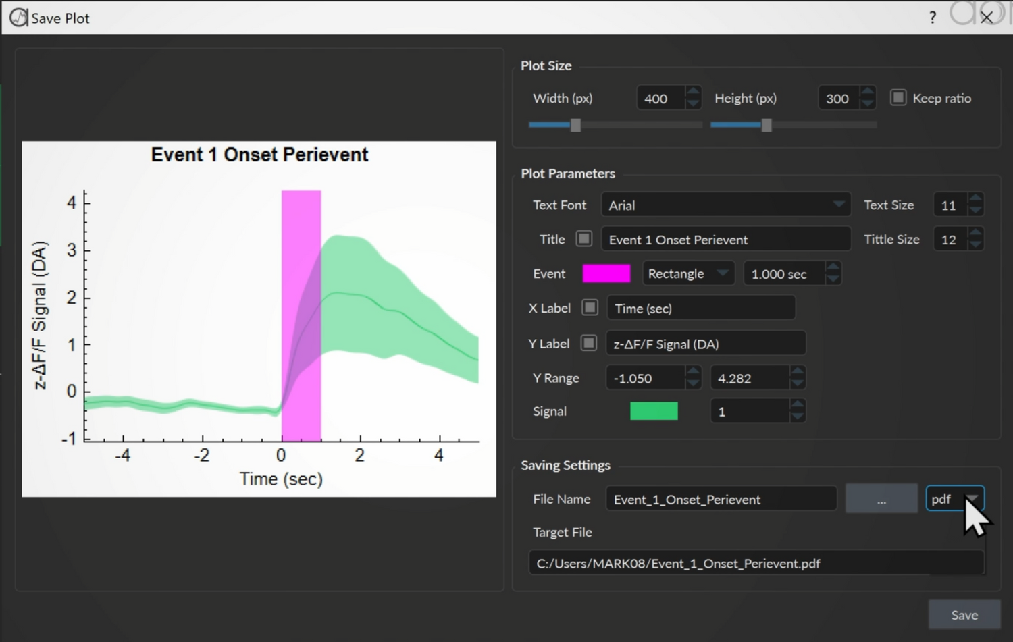Toggle the X Label checkbox
Image resolution: width=1013 pixels, height=642 pixels.
tap(590, 308)
